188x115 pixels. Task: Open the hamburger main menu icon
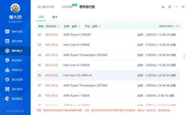point(170,7)
